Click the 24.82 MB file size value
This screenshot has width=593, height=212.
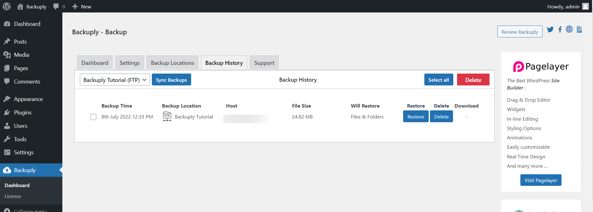(302, 117)
